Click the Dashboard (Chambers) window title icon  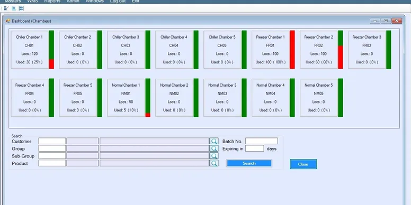pyautogui.click(x=8, y=21)
